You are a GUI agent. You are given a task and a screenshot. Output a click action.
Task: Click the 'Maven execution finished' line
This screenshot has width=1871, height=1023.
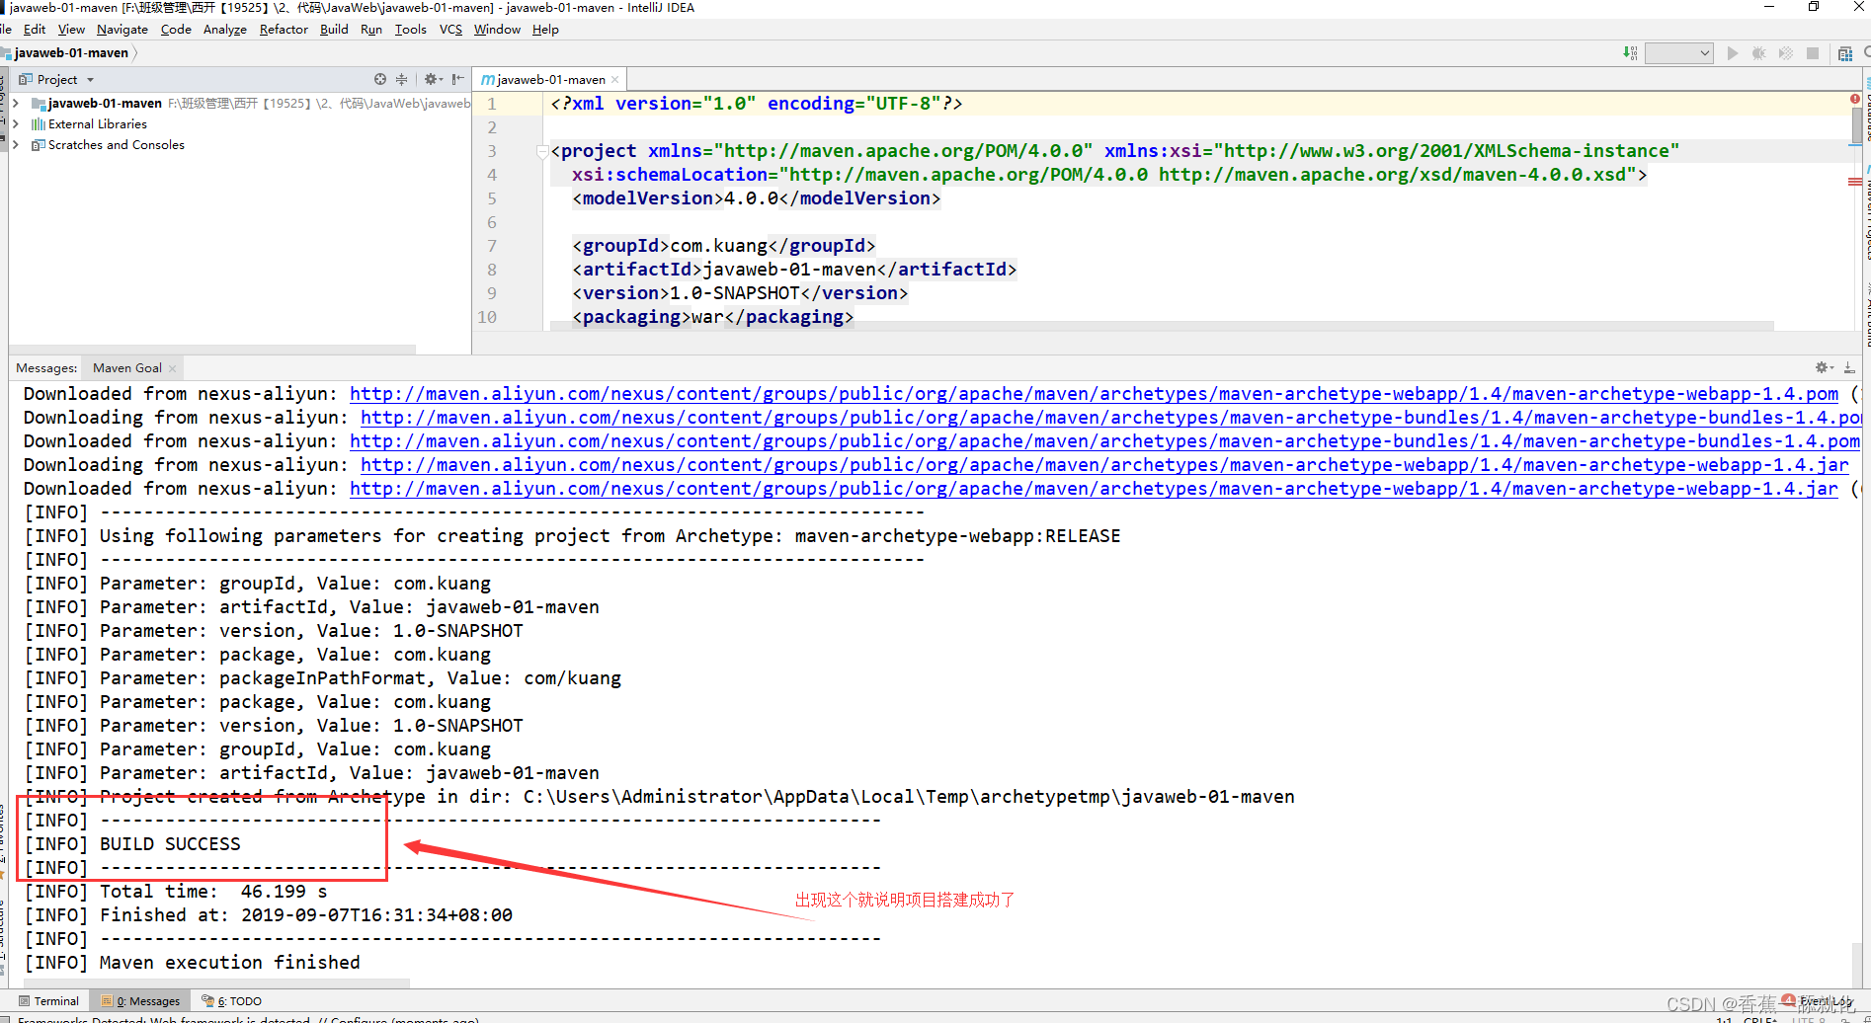click(x=193, y=963)
